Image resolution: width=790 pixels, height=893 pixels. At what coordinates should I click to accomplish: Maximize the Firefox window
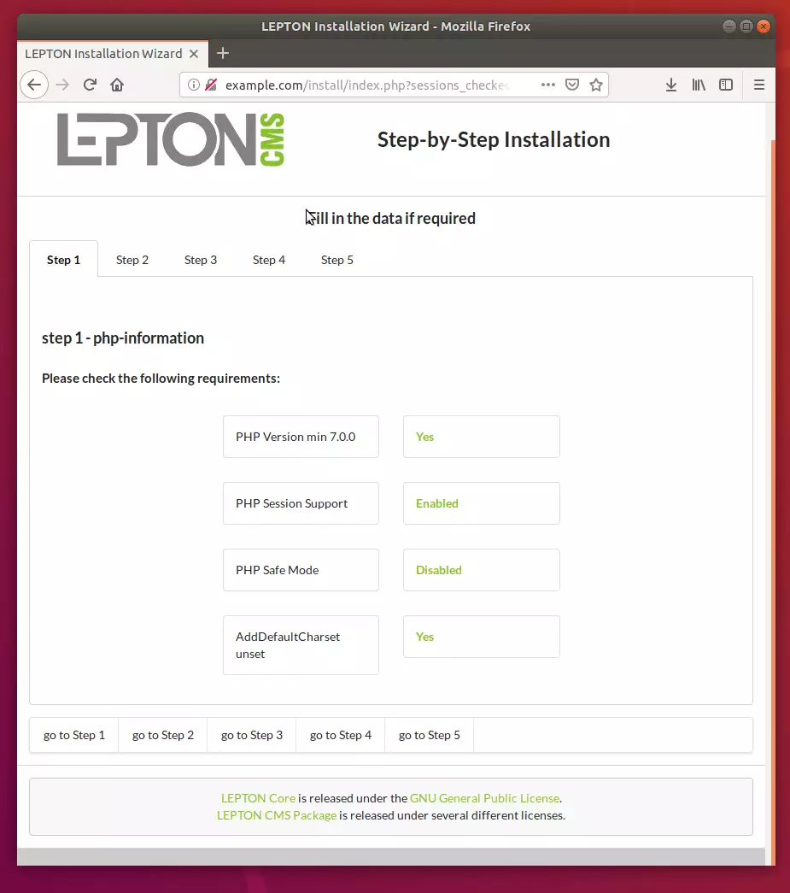[746, 26]
